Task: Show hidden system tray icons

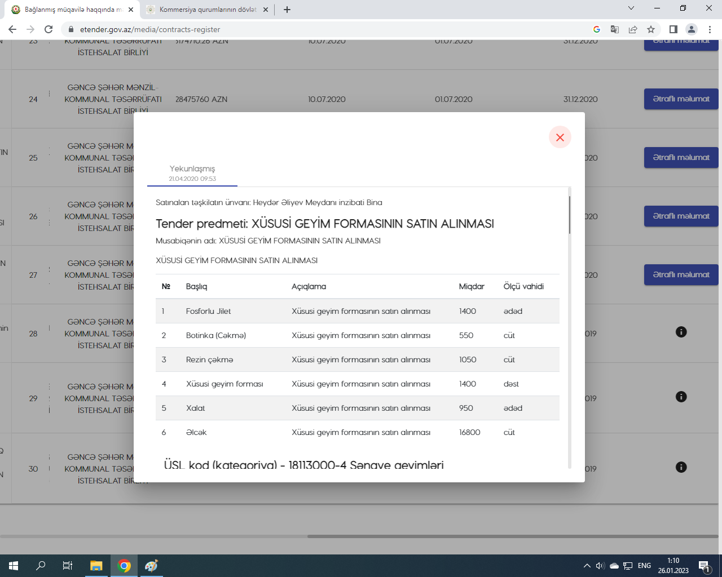Action: 587,566
